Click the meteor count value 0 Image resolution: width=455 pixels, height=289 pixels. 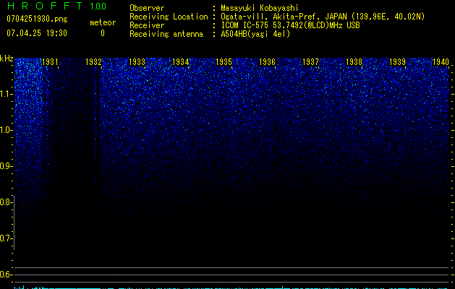103,33
